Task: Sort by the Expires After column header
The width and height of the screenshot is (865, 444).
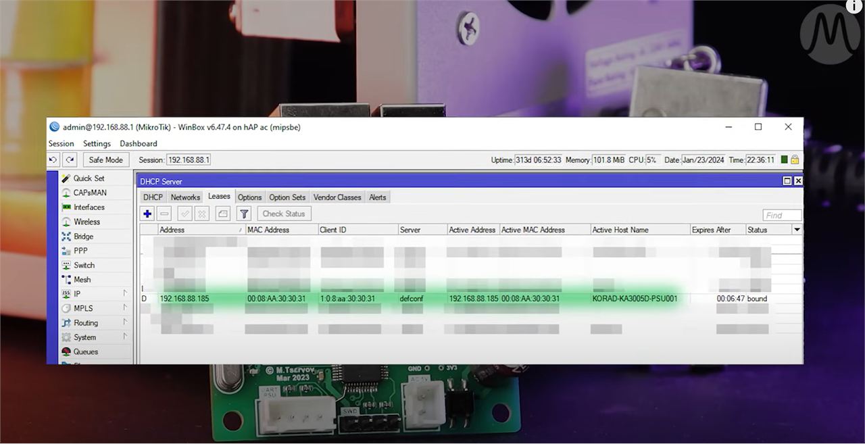Action: coord(718,230)
